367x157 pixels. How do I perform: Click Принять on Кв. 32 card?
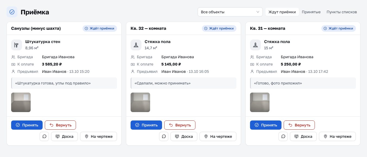146,125
